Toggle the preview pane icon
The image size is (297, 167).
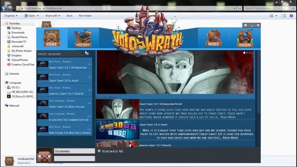coord(284,16)
